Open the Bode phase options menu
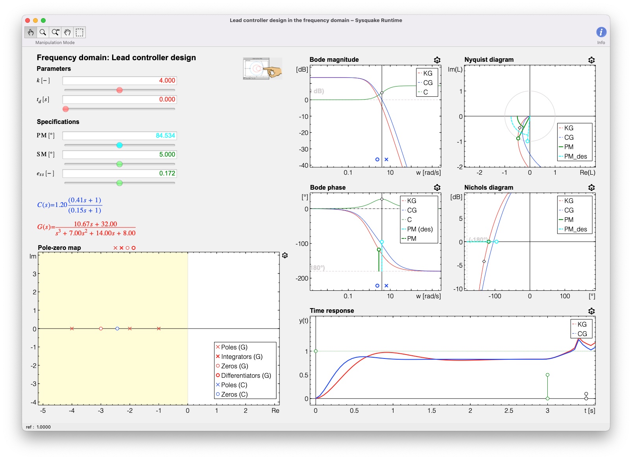Screen dimensions: 632x460 pos(437,188)
